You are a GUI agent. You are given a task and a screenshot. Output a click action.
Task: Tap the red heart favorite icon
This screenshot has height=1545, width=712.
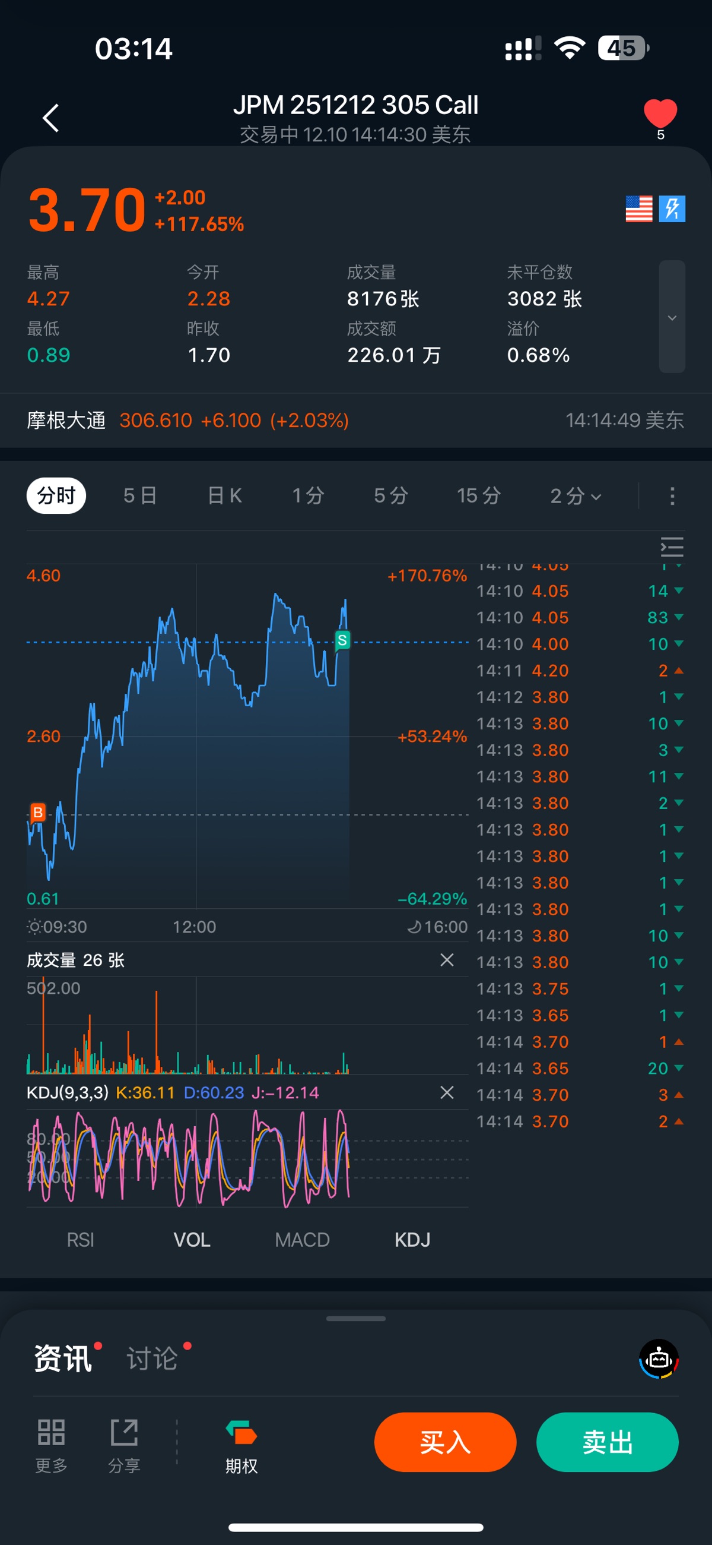tap(660, 114)
